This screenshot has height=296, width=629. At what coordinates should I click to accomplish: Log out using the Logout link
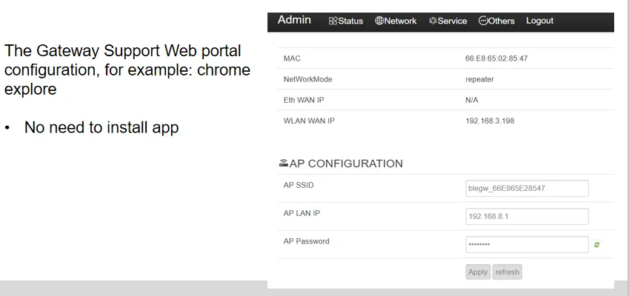point(539,21)
